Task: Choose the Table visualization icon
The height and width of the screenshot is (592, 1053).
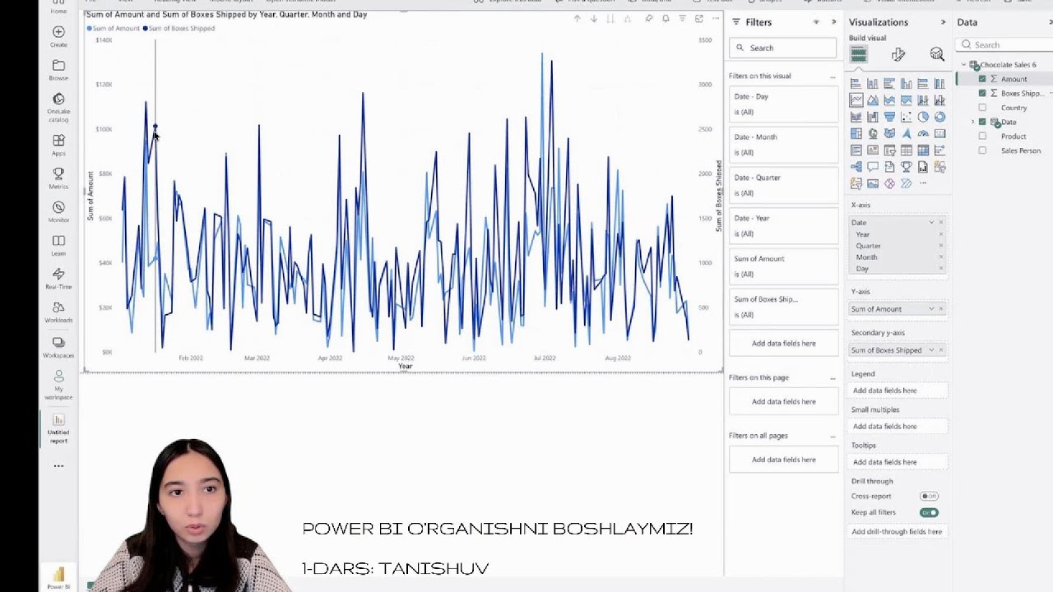Action: point(906,150)
